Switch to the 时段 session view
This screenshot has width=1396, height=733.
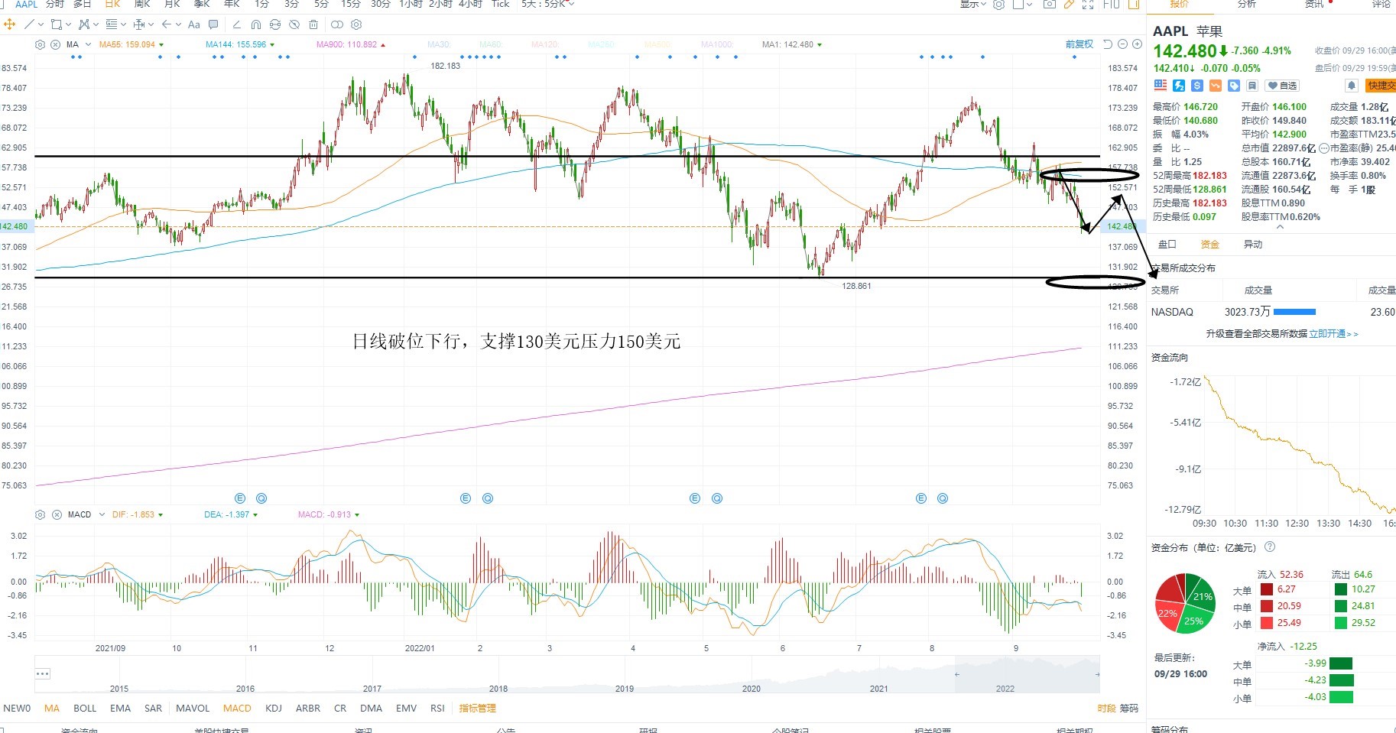pos(1106,709)
